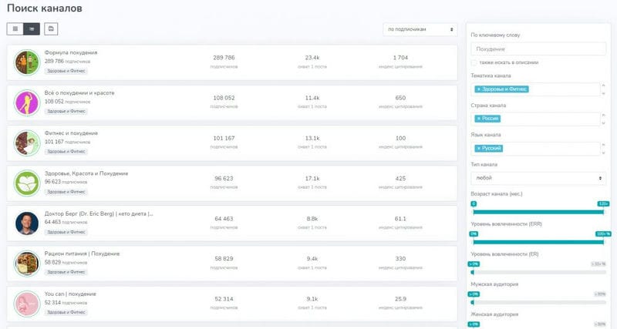The height and width of the screenshot is (329, 617).
Task: Click Возраст канала slider right handle
Action: click(603, 203)
